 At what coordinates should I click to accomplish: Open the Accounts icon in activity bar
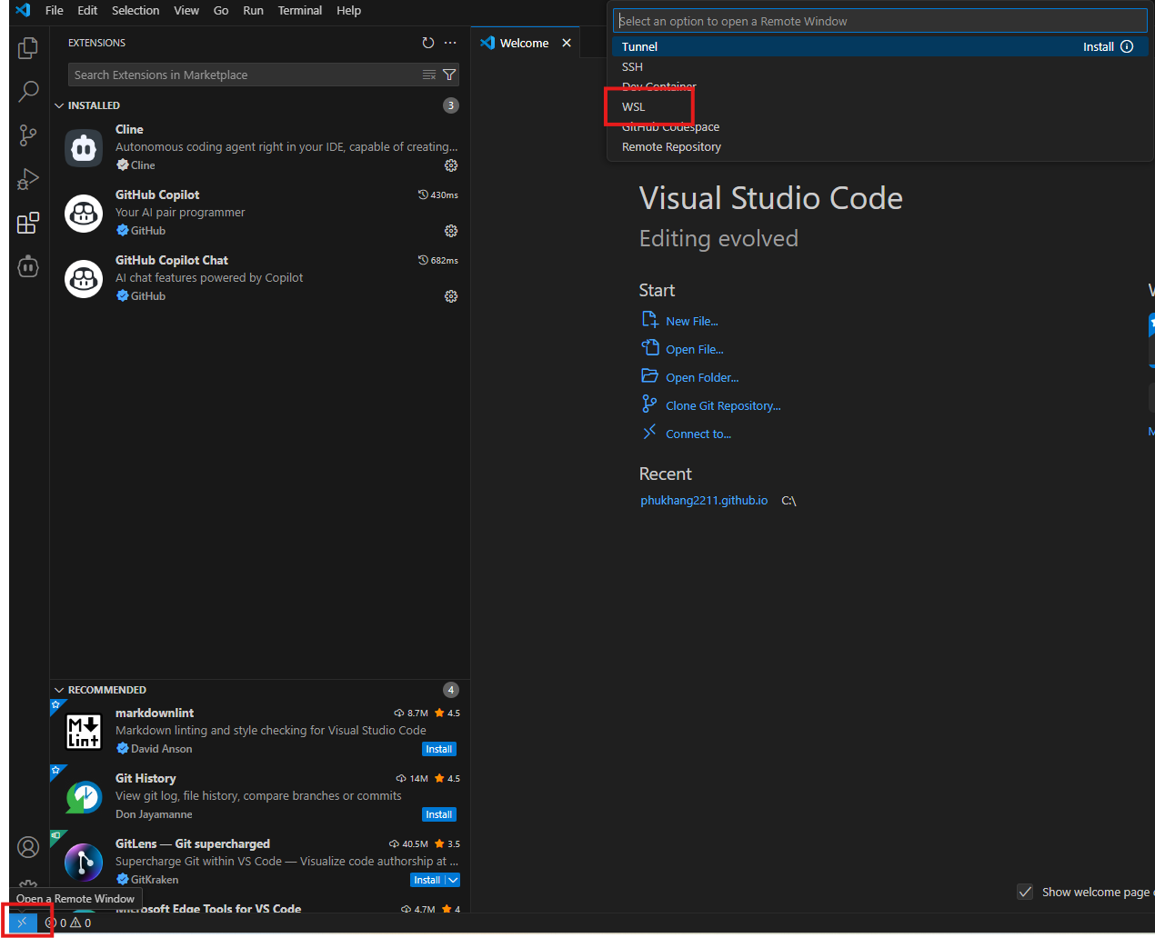point(28,847)
